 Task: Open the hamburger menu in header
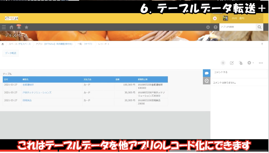(x=4, y=27)
